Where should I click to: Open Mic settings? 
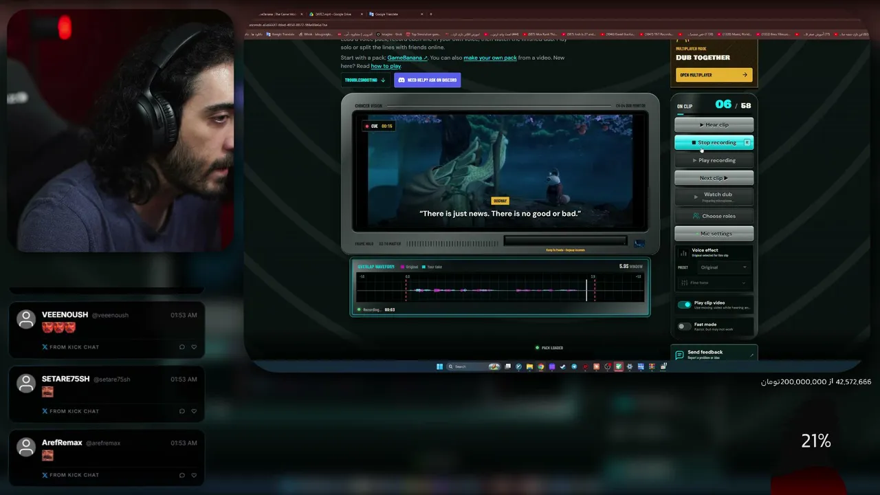click(x=714, y=234)
